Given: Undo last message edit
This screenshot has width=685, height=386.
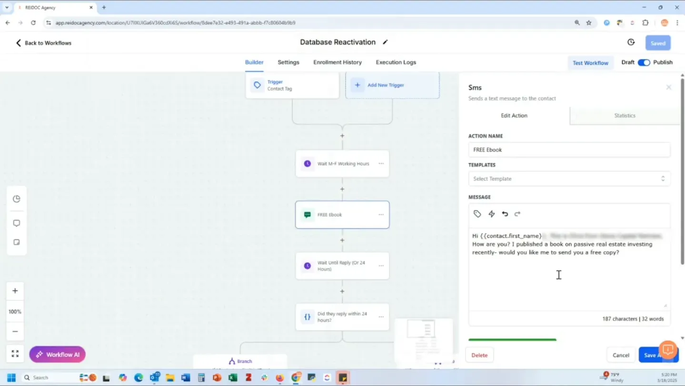Looking at the screenshot, I should tap(505, 214).
